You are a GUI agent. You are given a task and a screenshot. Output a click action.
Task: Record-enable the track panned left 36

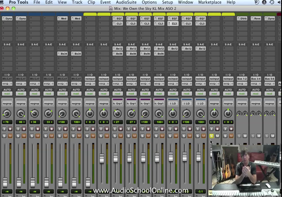38,129
